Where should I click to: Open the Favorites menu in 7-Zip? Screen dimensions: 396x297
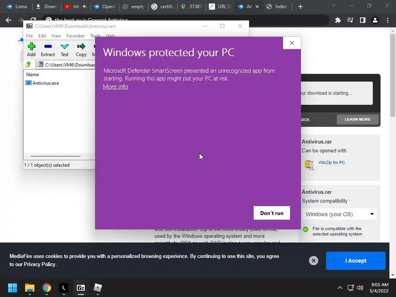coord(75,36)
